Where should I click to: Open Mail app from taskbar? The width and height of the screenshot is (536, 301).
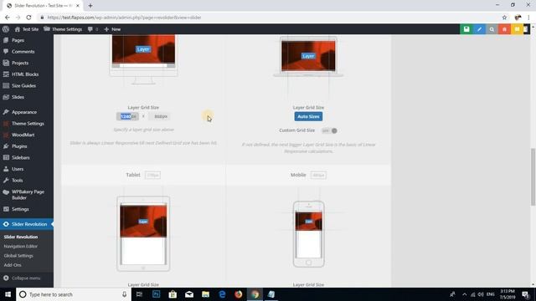[189, 294]
